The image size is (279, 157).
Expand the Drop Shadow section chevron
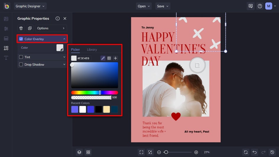[x=64, y=64]
